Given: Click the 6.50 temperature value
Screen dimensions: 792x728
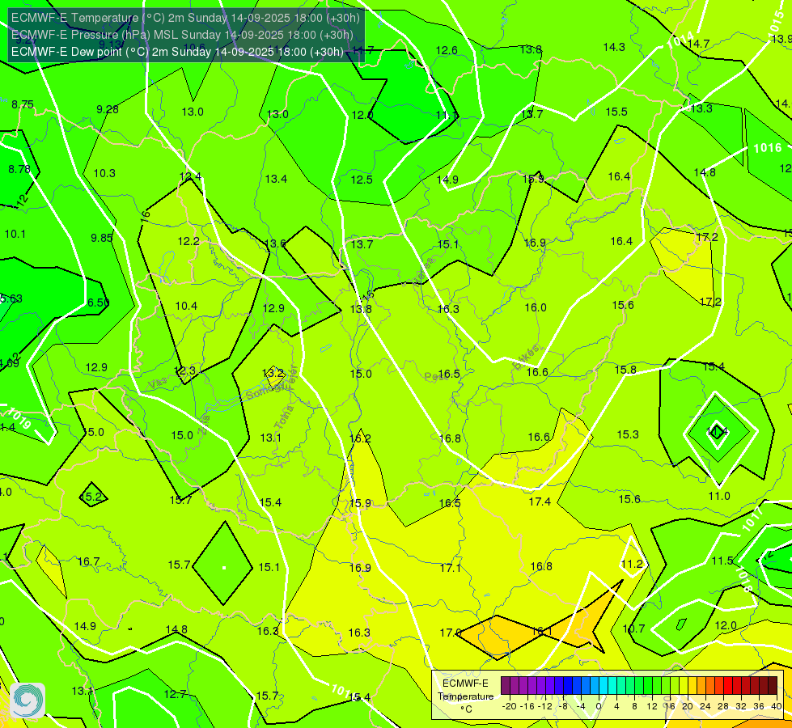Looking at the screenshot, I should tap(98, 302).
